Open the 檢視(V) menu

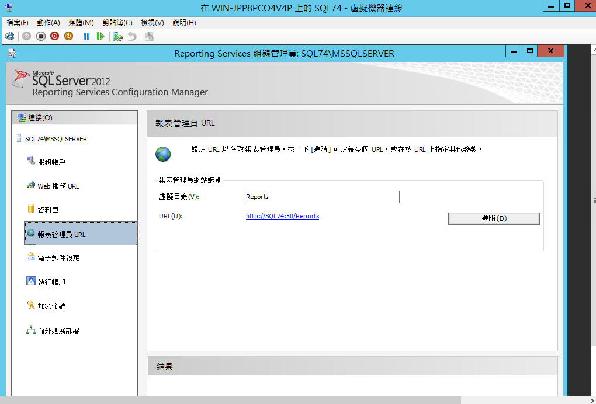click(153, 23)
